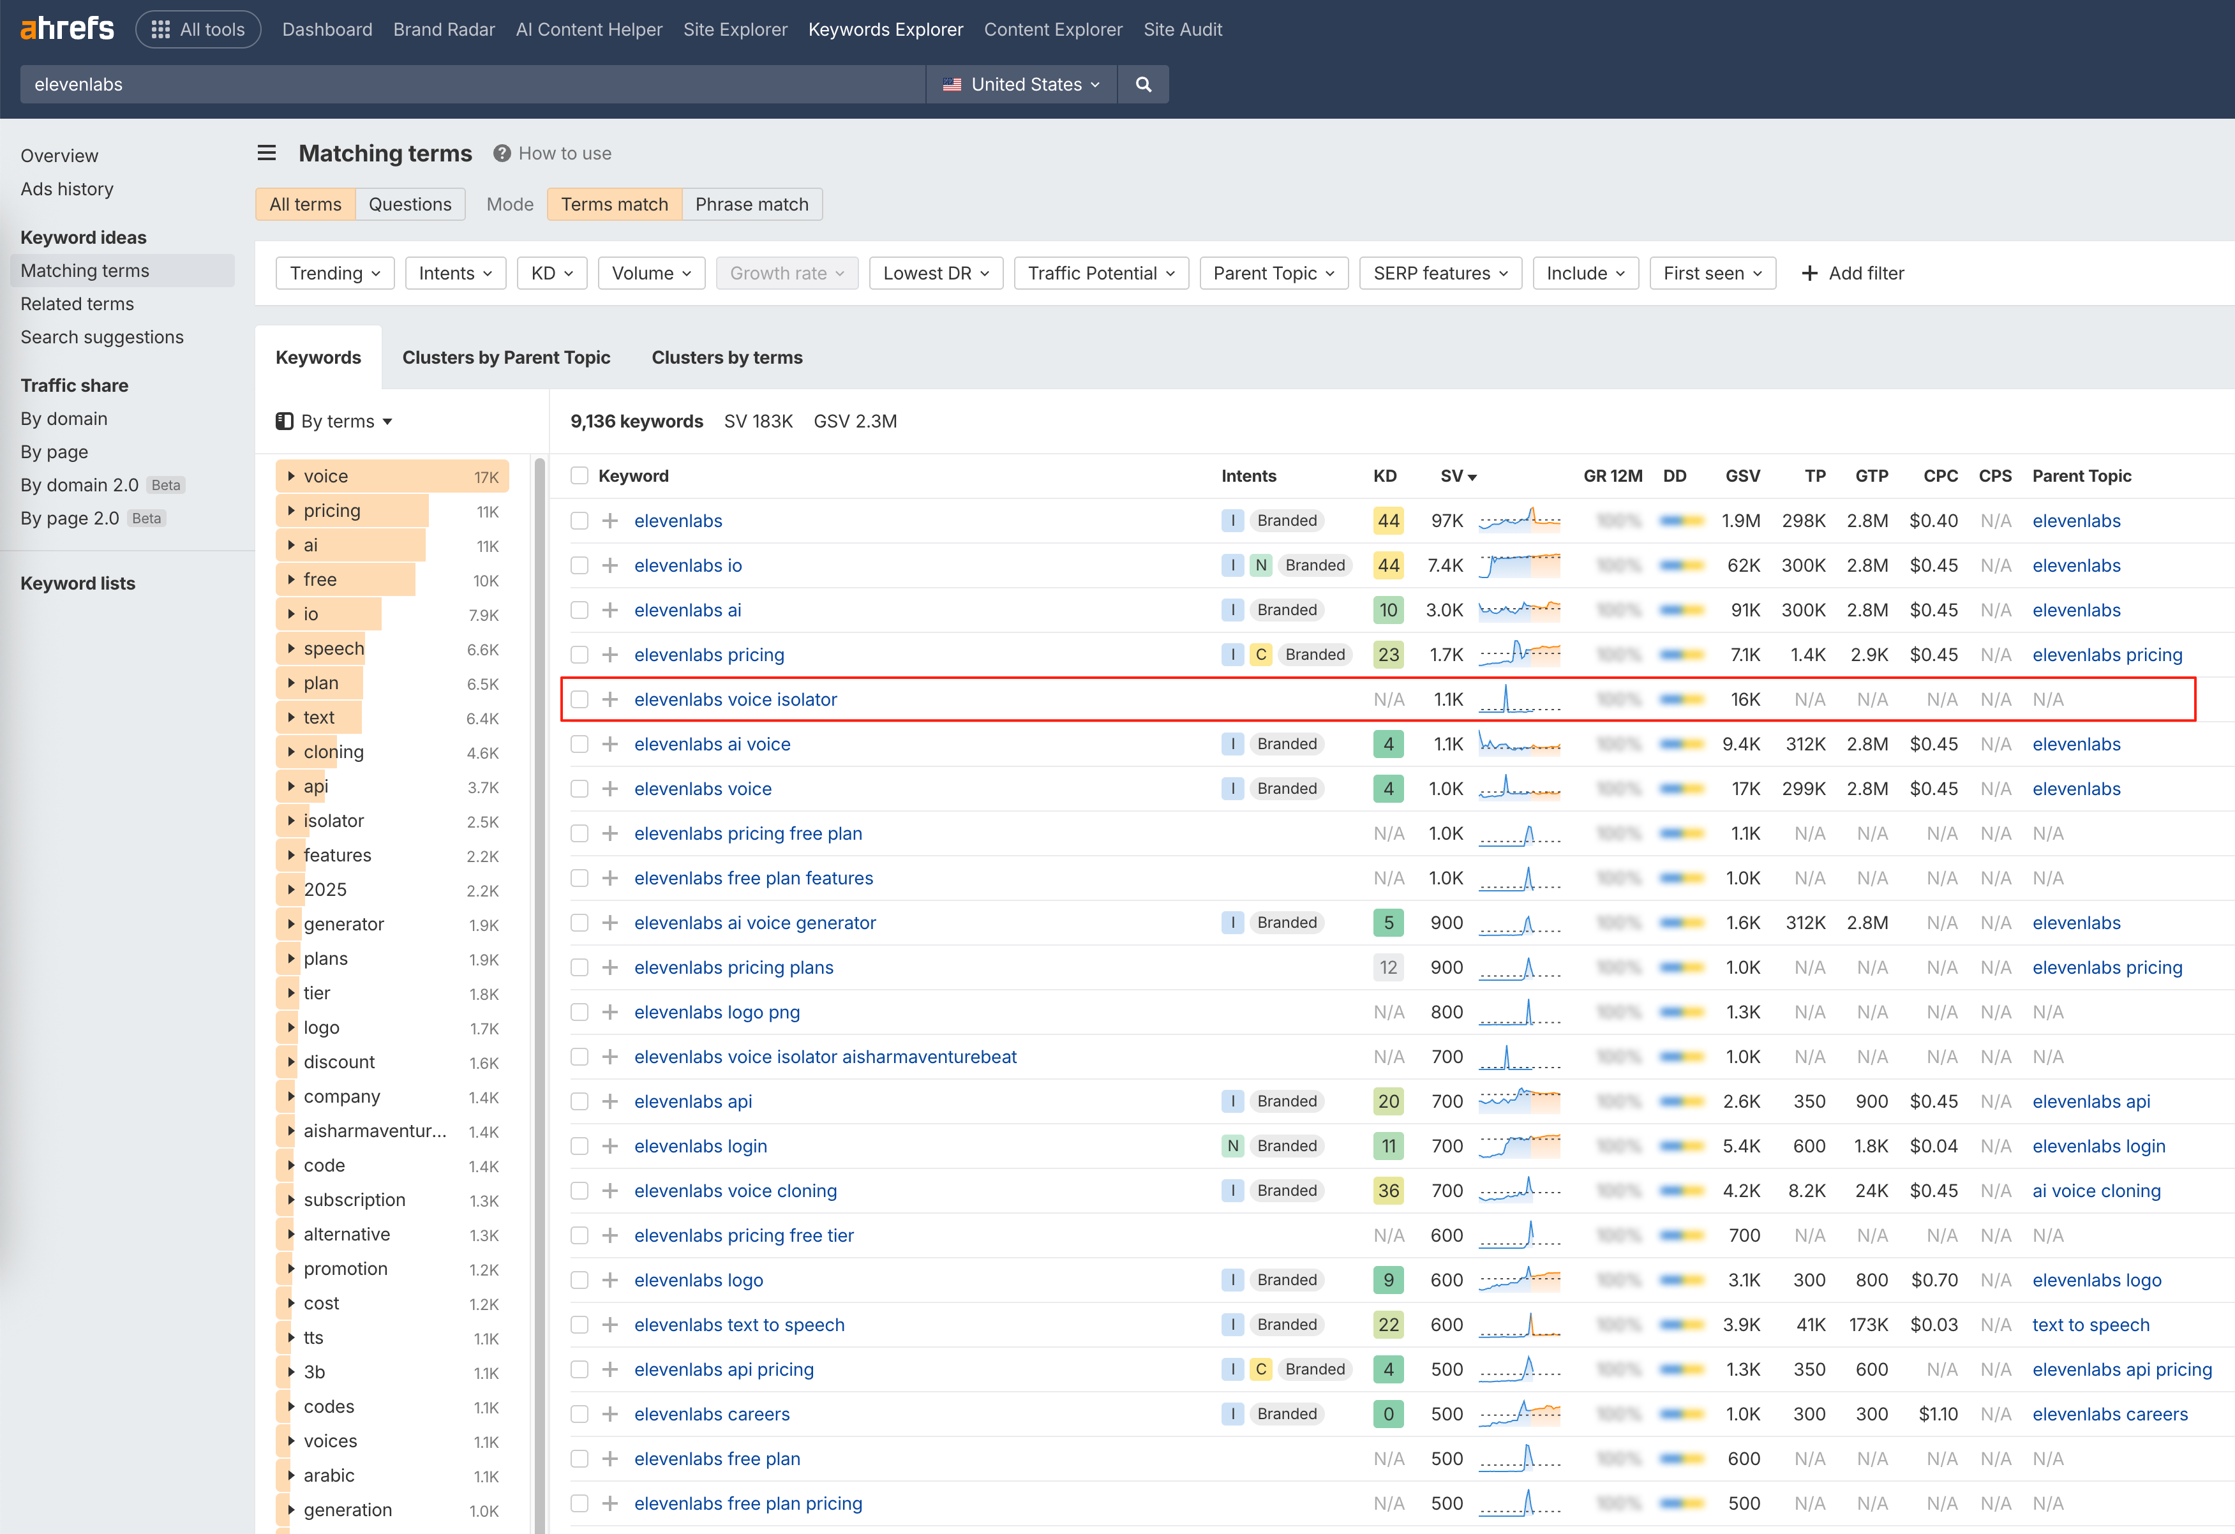Click the Add filter plus icon
Image resolution: width=2235 pixels, height=1534 pixels.
coord(1809,273)
